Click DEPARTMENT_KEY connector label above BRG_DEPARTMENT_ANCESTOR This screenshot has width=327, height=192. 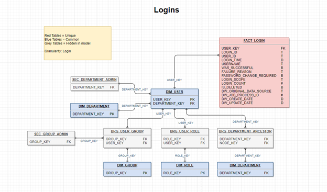(245, 121)
